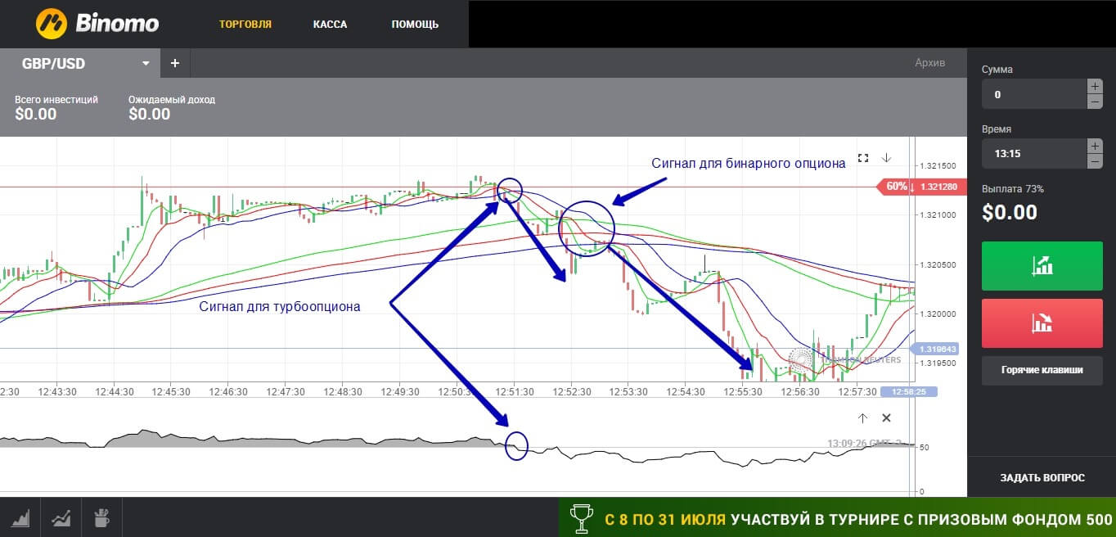Add a new asset tab with plus
1116x537 pixels.
pos(175,63)
